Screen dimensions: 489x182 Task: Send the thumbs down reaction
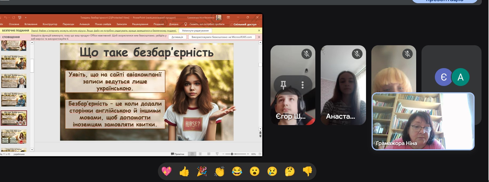coord(307,171)
